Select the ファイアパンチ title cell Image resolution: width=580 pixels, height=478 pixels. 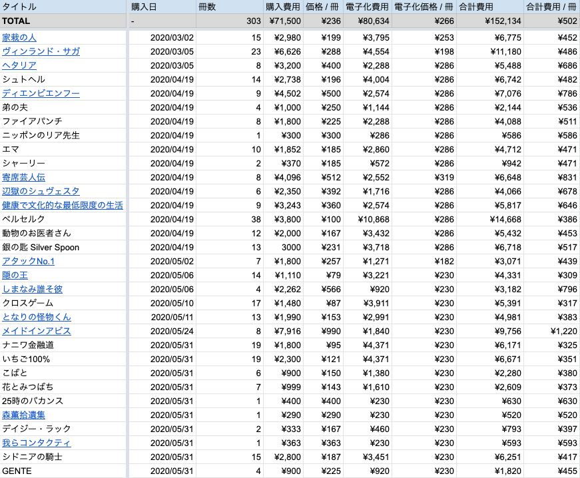pos(63,121)
